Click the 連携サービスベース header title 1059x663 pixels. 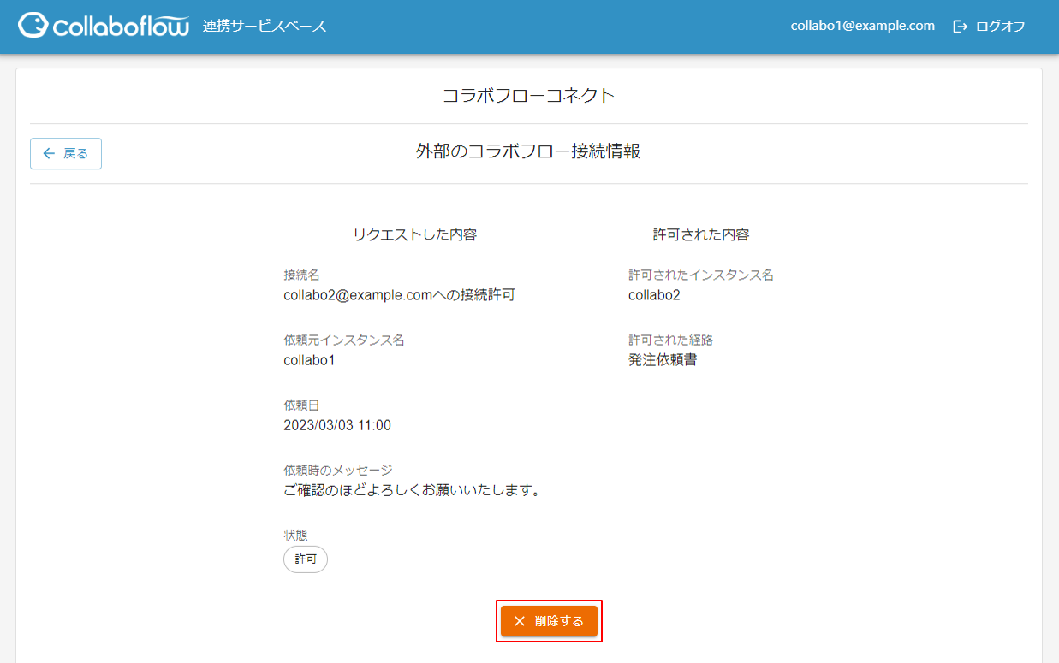point(265,27)
